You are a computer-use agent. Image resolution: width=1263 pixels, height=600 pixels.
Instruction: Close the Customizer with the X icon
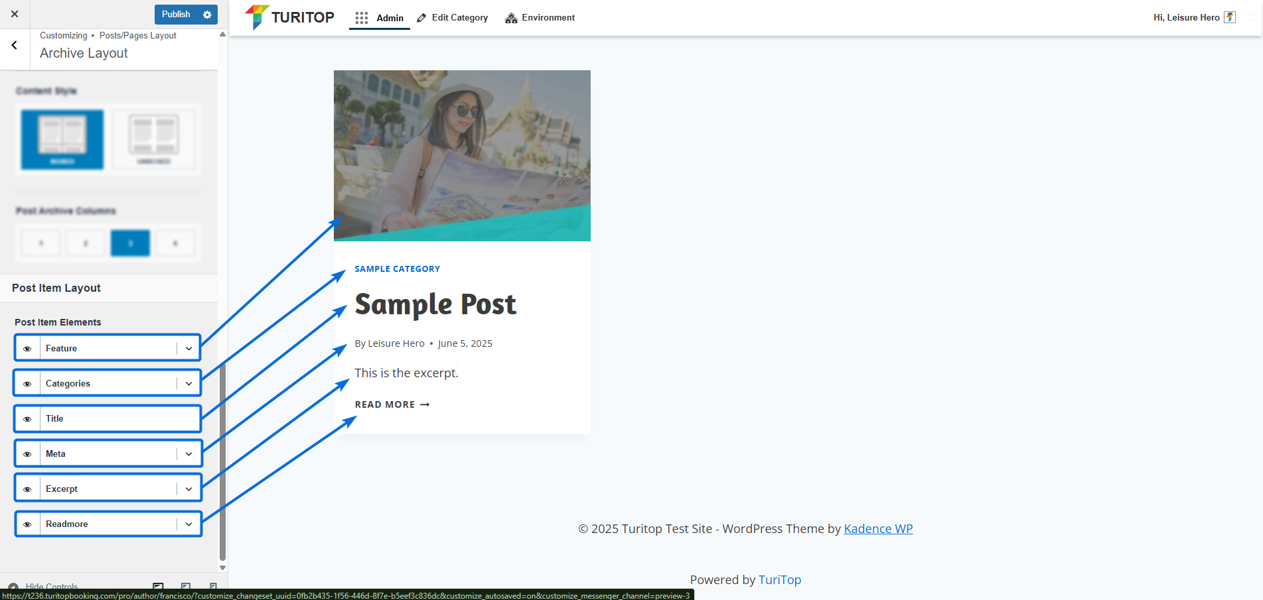(15, 14)
